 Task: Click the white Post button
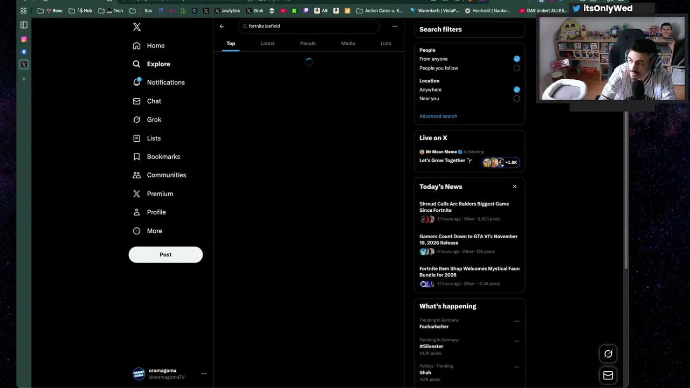click(x=165, y=255)
